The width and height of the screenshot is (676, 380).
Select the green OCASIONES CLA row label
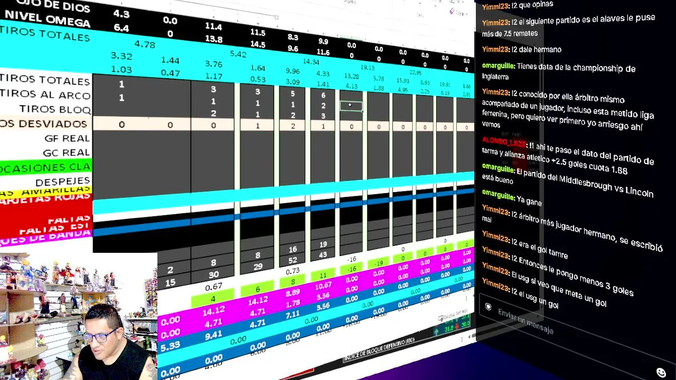pyautogui.click(x=45, y=168)
